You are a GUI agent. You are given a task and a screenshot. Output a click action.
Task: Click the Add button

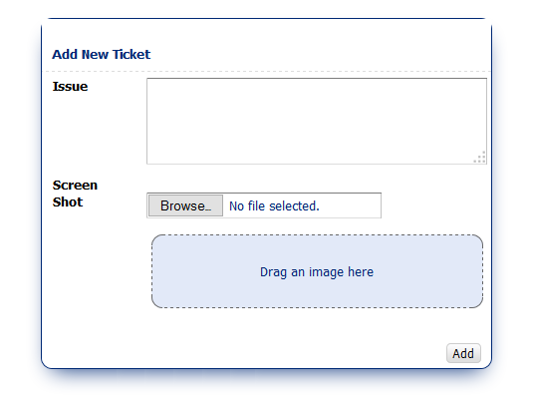coord(463,353)
